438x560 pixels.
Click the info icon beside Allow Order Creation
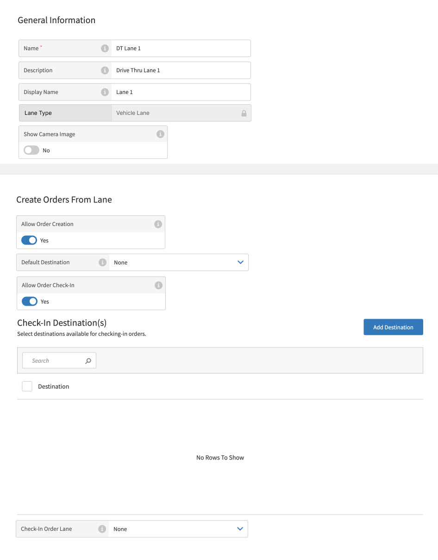(x=158, y=224)
